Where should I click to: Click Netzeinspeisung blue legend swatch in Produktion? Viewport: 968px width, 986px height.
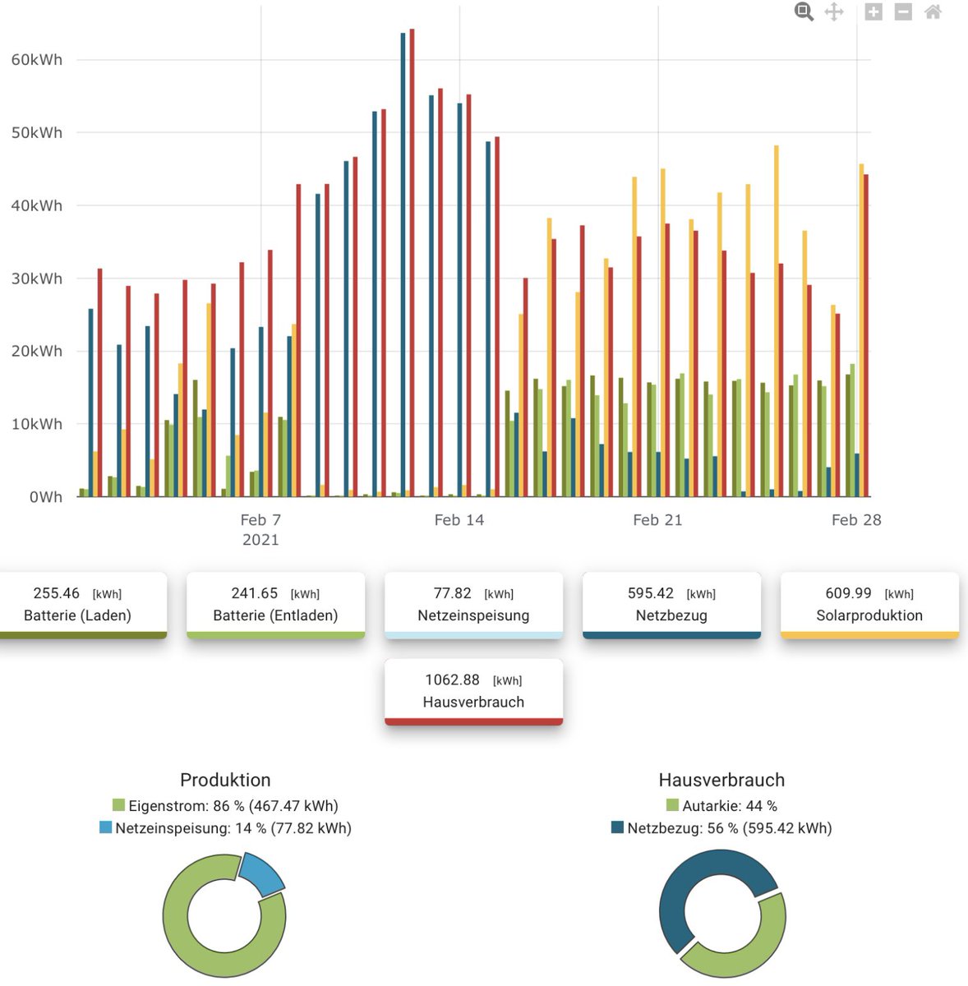tap(105, 827)
